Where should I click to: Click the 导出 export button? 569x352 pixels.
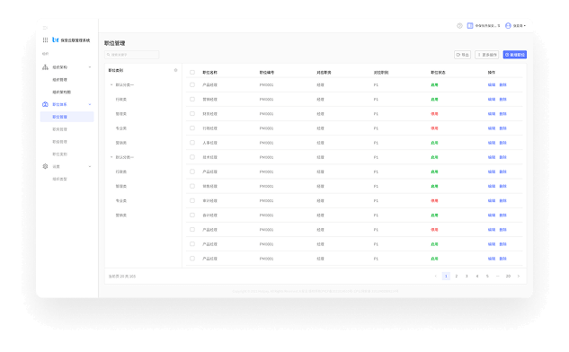[463, 55]
